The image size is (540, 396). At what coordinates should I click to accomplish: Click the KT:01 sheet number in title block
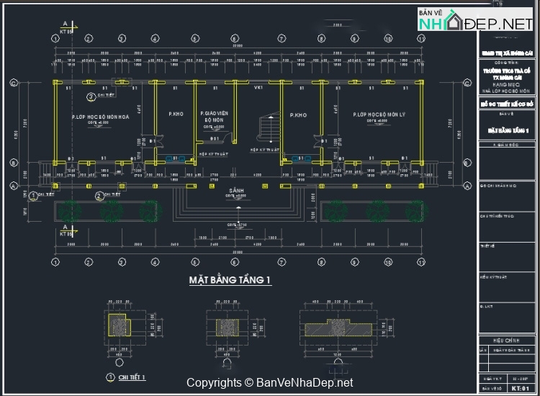[x=516, y=387]
